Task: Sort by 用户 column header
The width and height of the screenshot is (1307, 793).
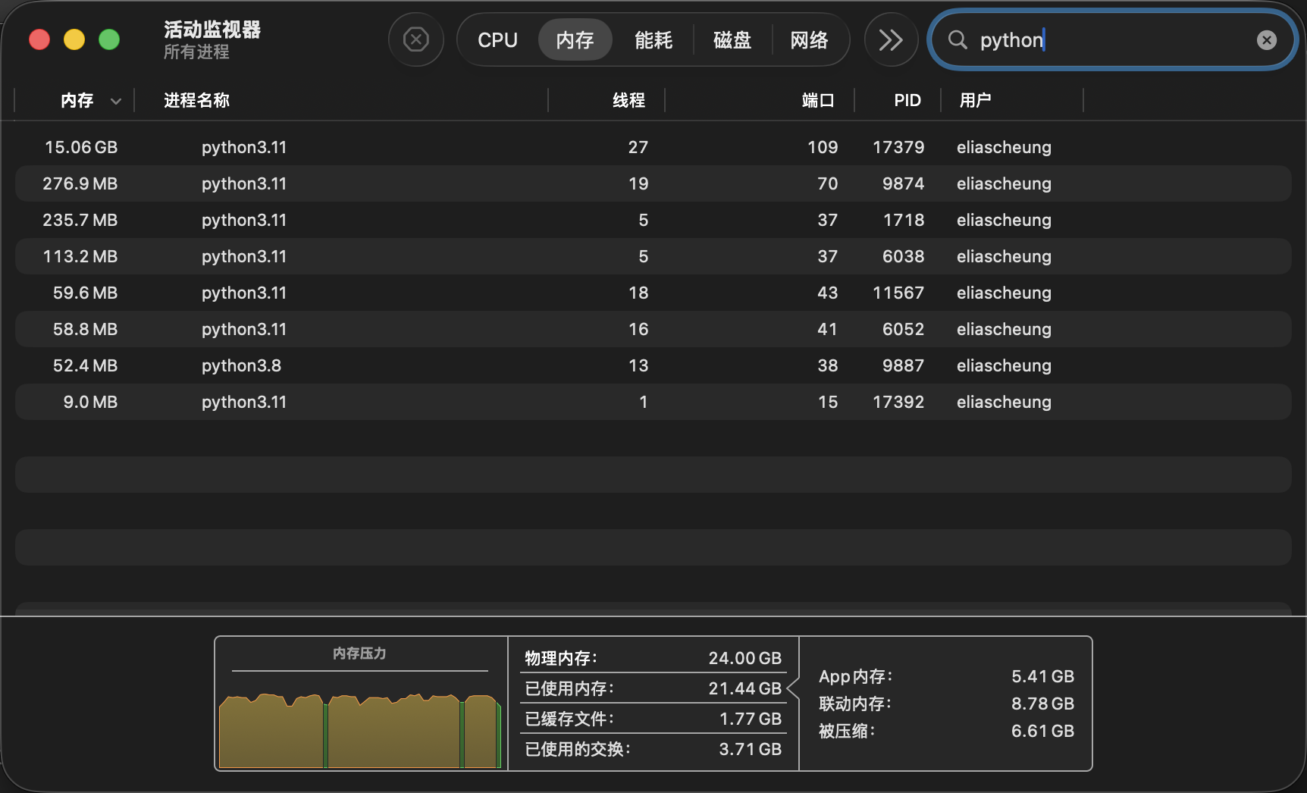Action: click(975, 100)
